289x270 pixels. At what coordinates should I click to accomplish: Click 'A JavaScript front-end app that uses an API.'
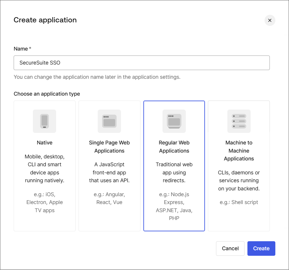click(x=109, y=173)
